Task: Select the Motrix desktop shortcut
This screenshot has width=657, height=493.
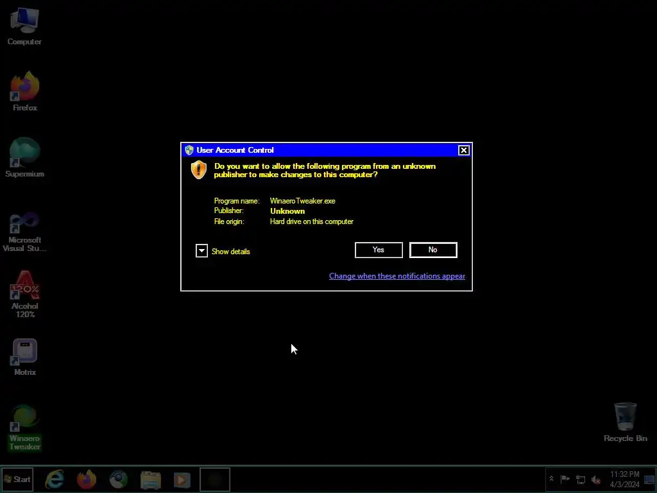Action: (x=25, y=357)
